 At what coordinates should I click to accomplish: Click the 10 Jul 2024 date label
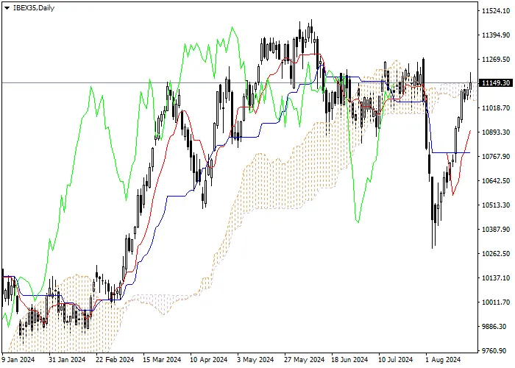pyautogui.click(x=396, y=359)
